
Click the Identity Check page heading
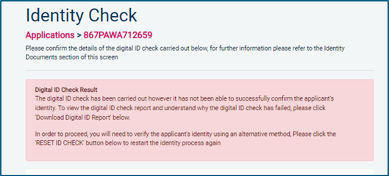(x=81, y=15)
